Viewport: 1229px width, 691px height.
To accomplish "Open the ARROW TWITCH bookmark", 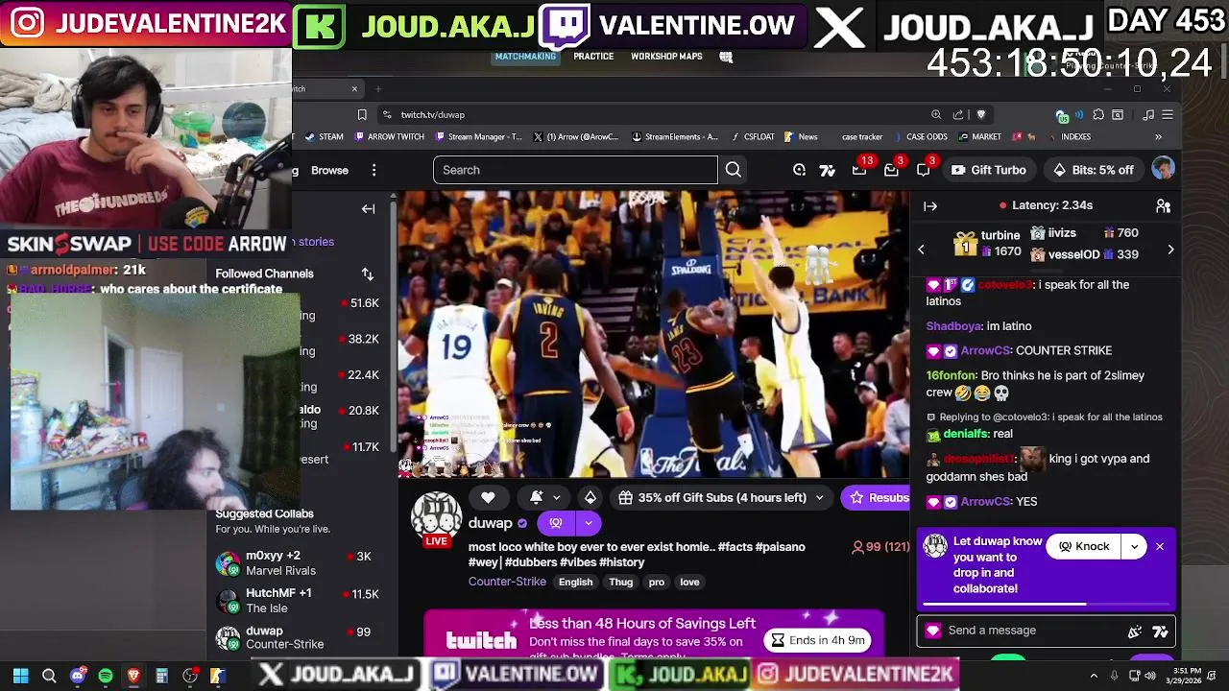I will pos(389,137).
